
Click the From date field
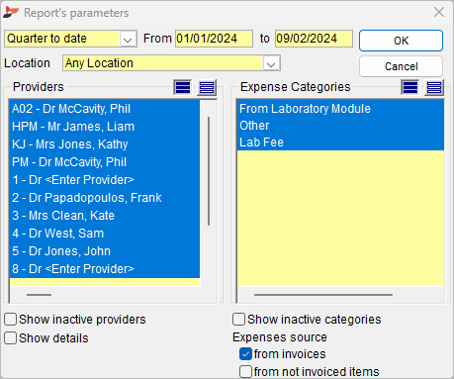pyautogui.click(x=214, y=39)
